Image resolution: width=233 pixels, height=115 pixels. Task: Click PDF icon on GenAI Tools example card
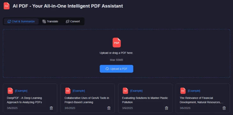(68, 91)
